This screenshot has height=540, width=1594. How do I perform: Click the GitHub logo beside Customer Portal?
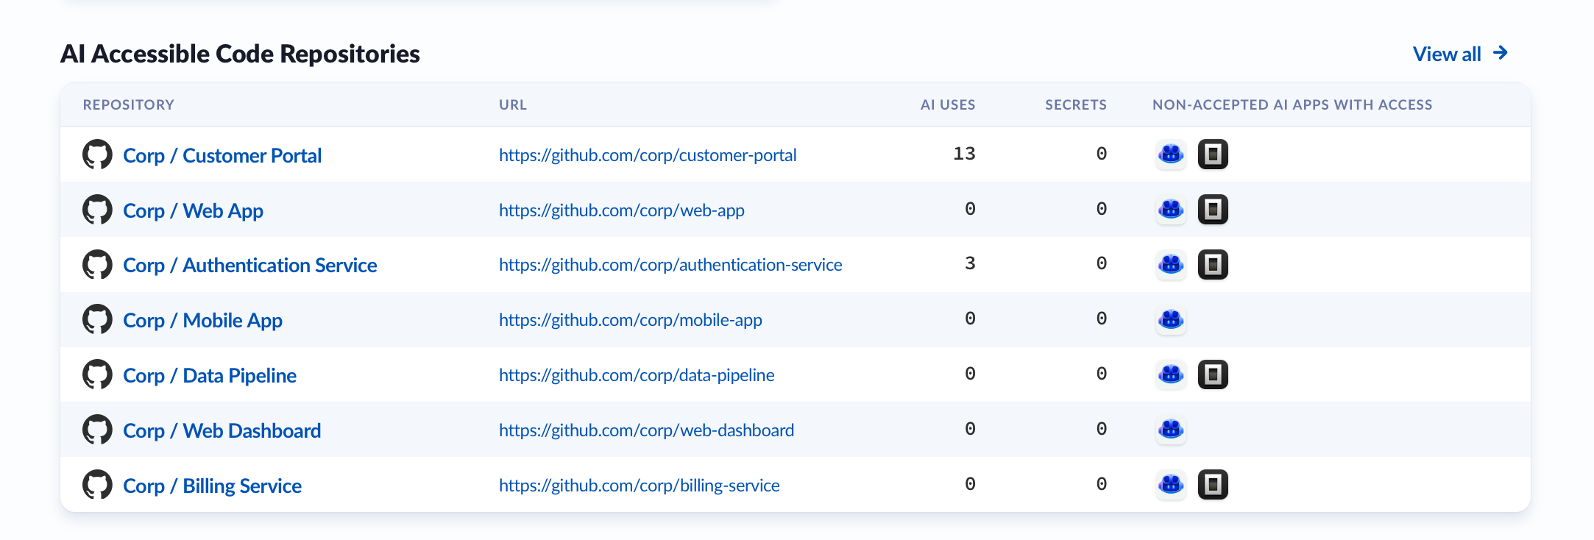[97, 154]
